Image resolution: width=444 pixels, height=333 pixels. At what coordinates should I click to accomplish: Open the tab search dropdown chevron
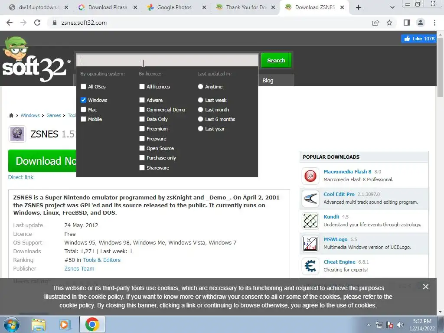[x=392, y=7]
